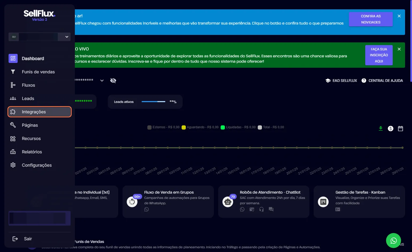Click WhatsApp icon under Fluxo de Venda em Grupos
Viewport: 412px width, 252px height.
click(x=147, y=209)
